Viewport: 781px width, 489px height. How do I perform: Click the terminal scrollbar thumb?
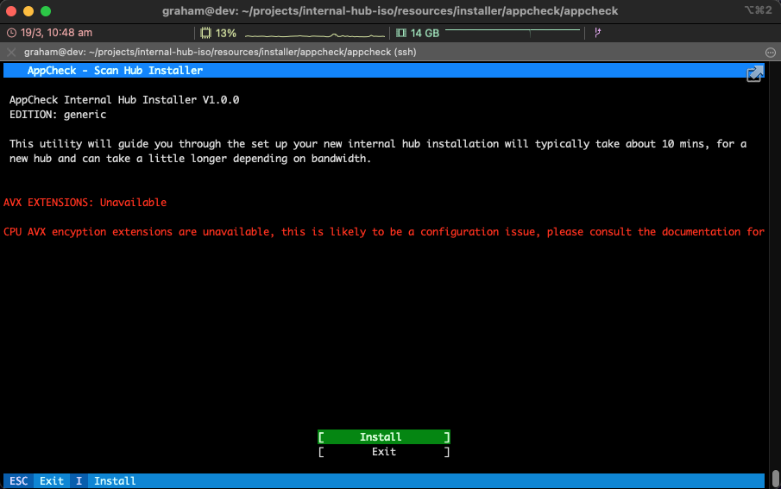[775, 477]
